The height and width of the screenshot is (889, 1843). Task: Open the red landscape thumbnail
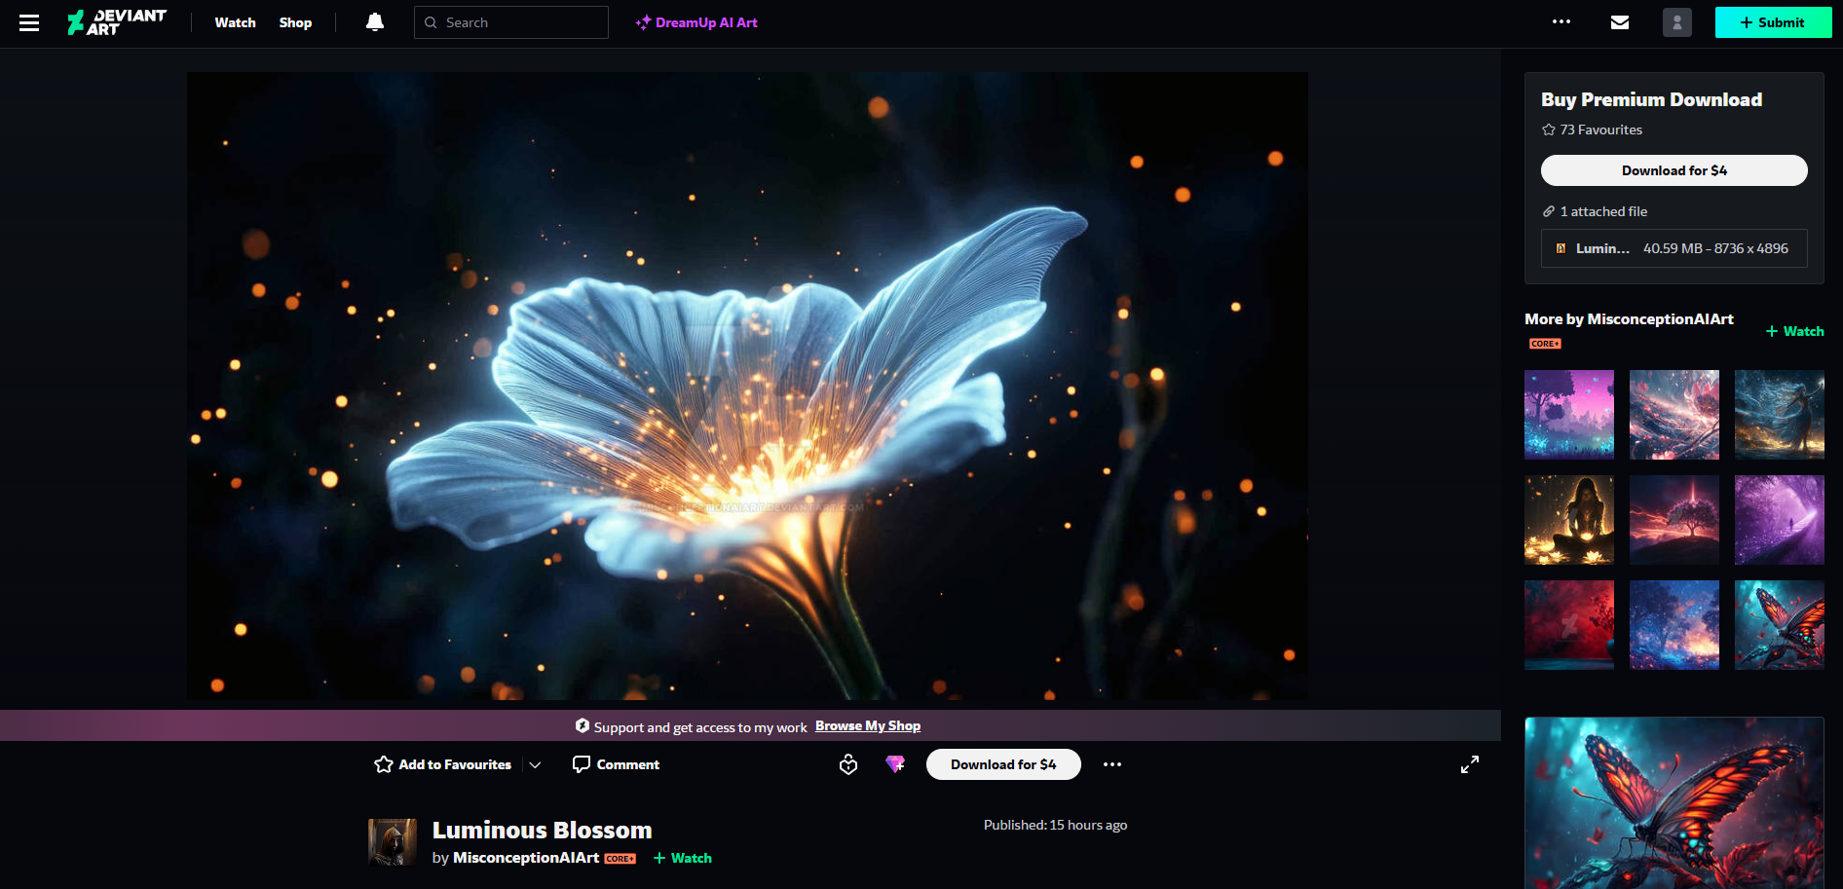[x=1569, y=625]
